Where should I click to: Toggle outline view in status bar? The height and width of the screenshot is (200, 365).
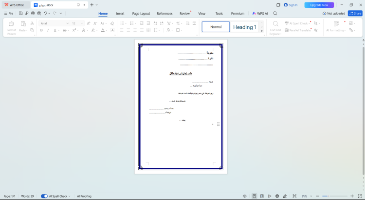[x=262, y=196]
